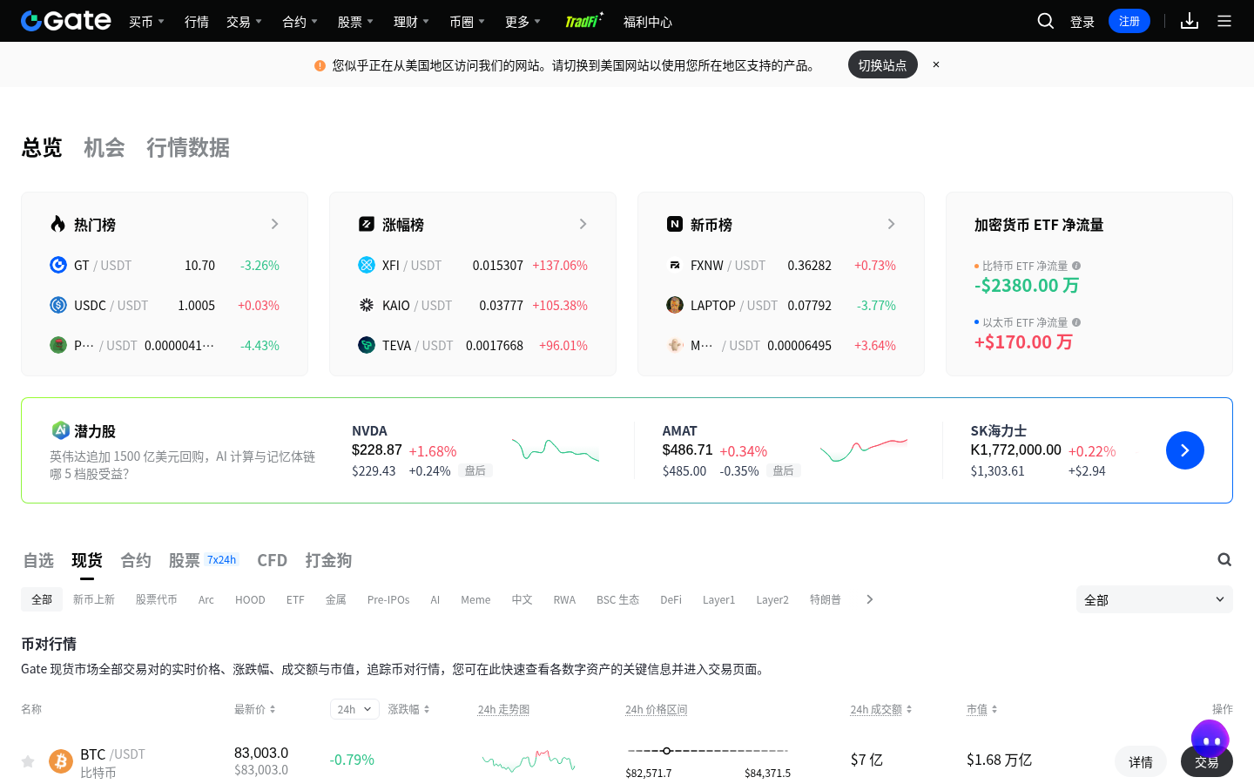Viewport: 1254px width, 784px height.
Task: Open the TradFi link
Action: pos(583,21)
